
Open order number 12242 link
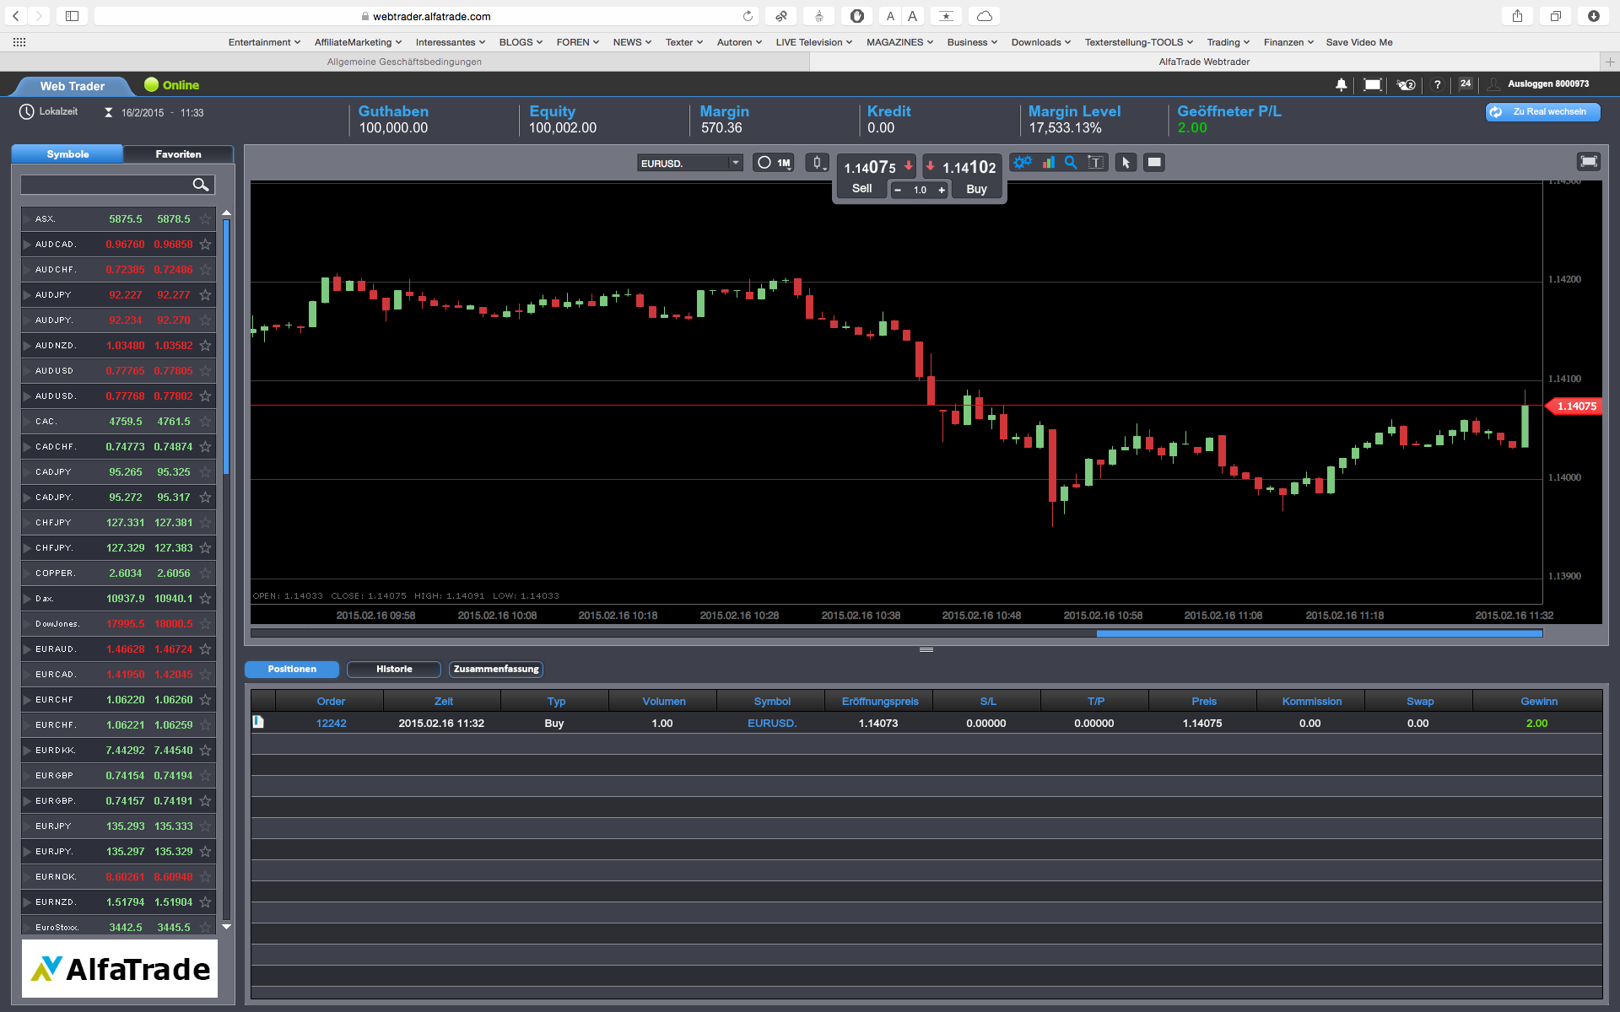pos(331,724)
